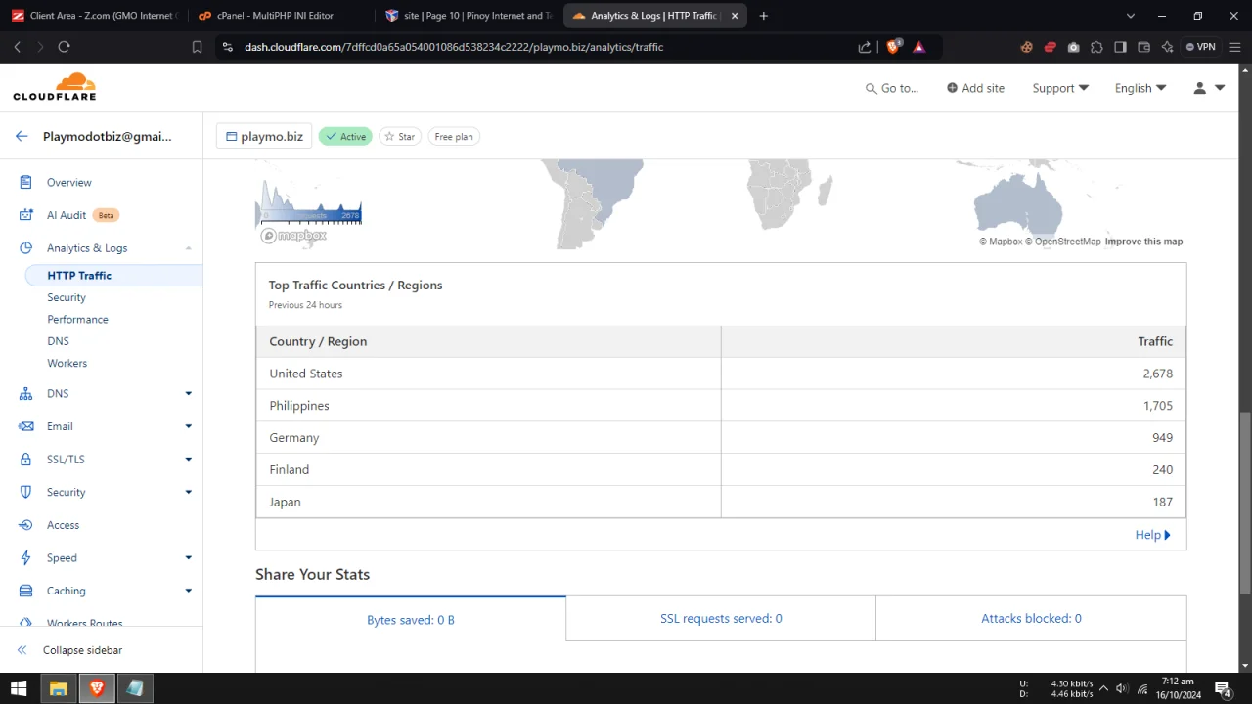Select the Attacks blocked tab
The image size is (1252, 704).
pos(1031,619)
